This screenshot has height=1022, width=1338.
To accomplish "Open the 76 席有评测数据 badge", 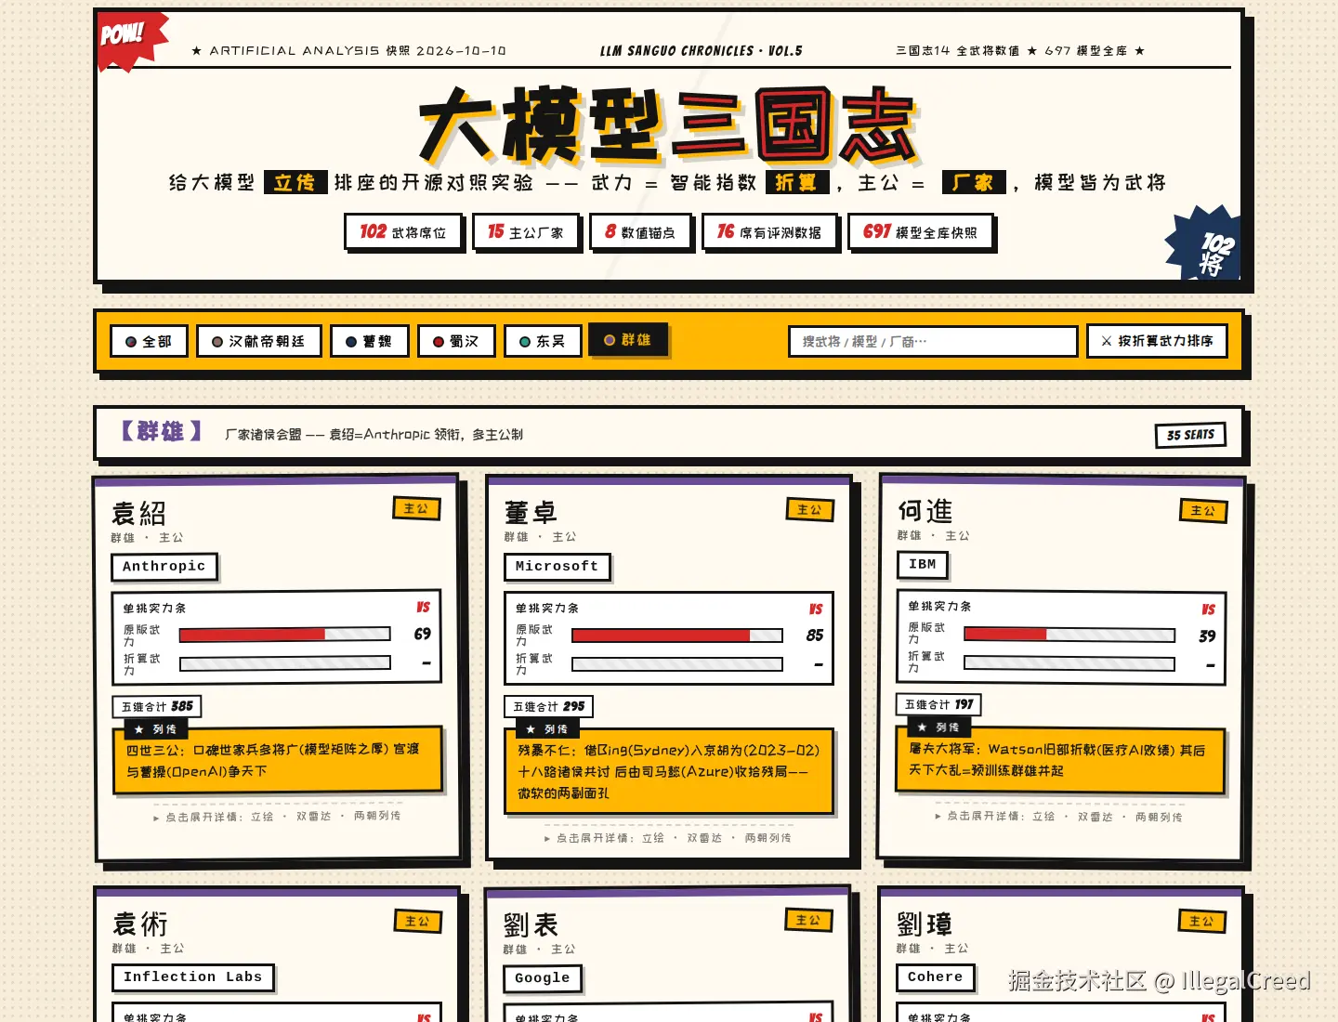I will [769, 232].
